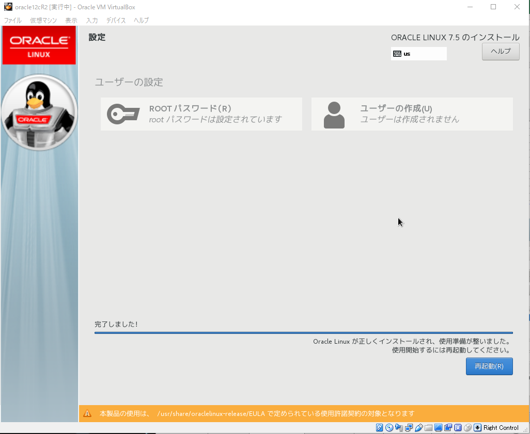Click the keyboard capture icon near Right Control
Screen dimensions: 530x434
(x=477, y=428)
